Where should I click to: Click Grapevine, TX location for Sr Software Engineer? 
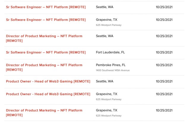[107, 20]
